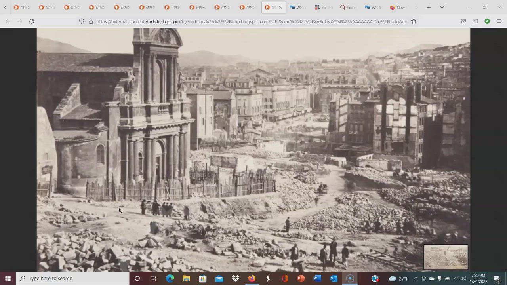Switch to the first JPEG tab

22,7
